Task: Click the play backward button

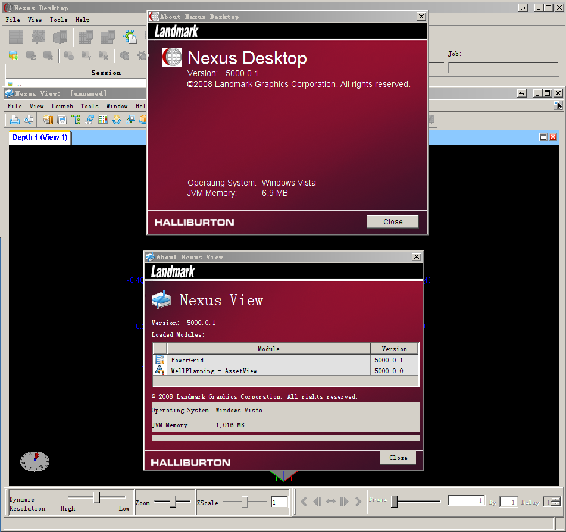Action: click(317, 502)
